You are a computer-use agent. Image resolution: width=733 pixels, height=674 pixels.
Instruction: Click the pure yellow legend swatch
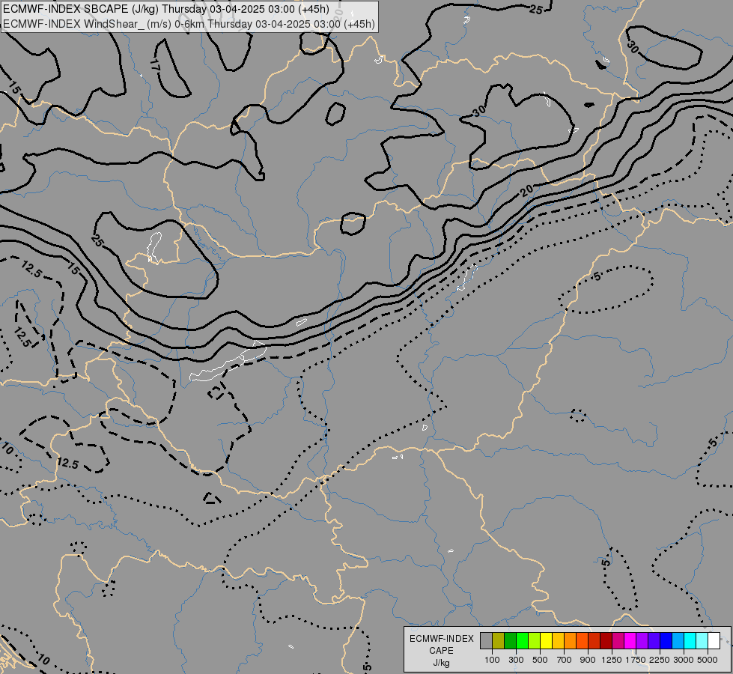coord(546,641)
